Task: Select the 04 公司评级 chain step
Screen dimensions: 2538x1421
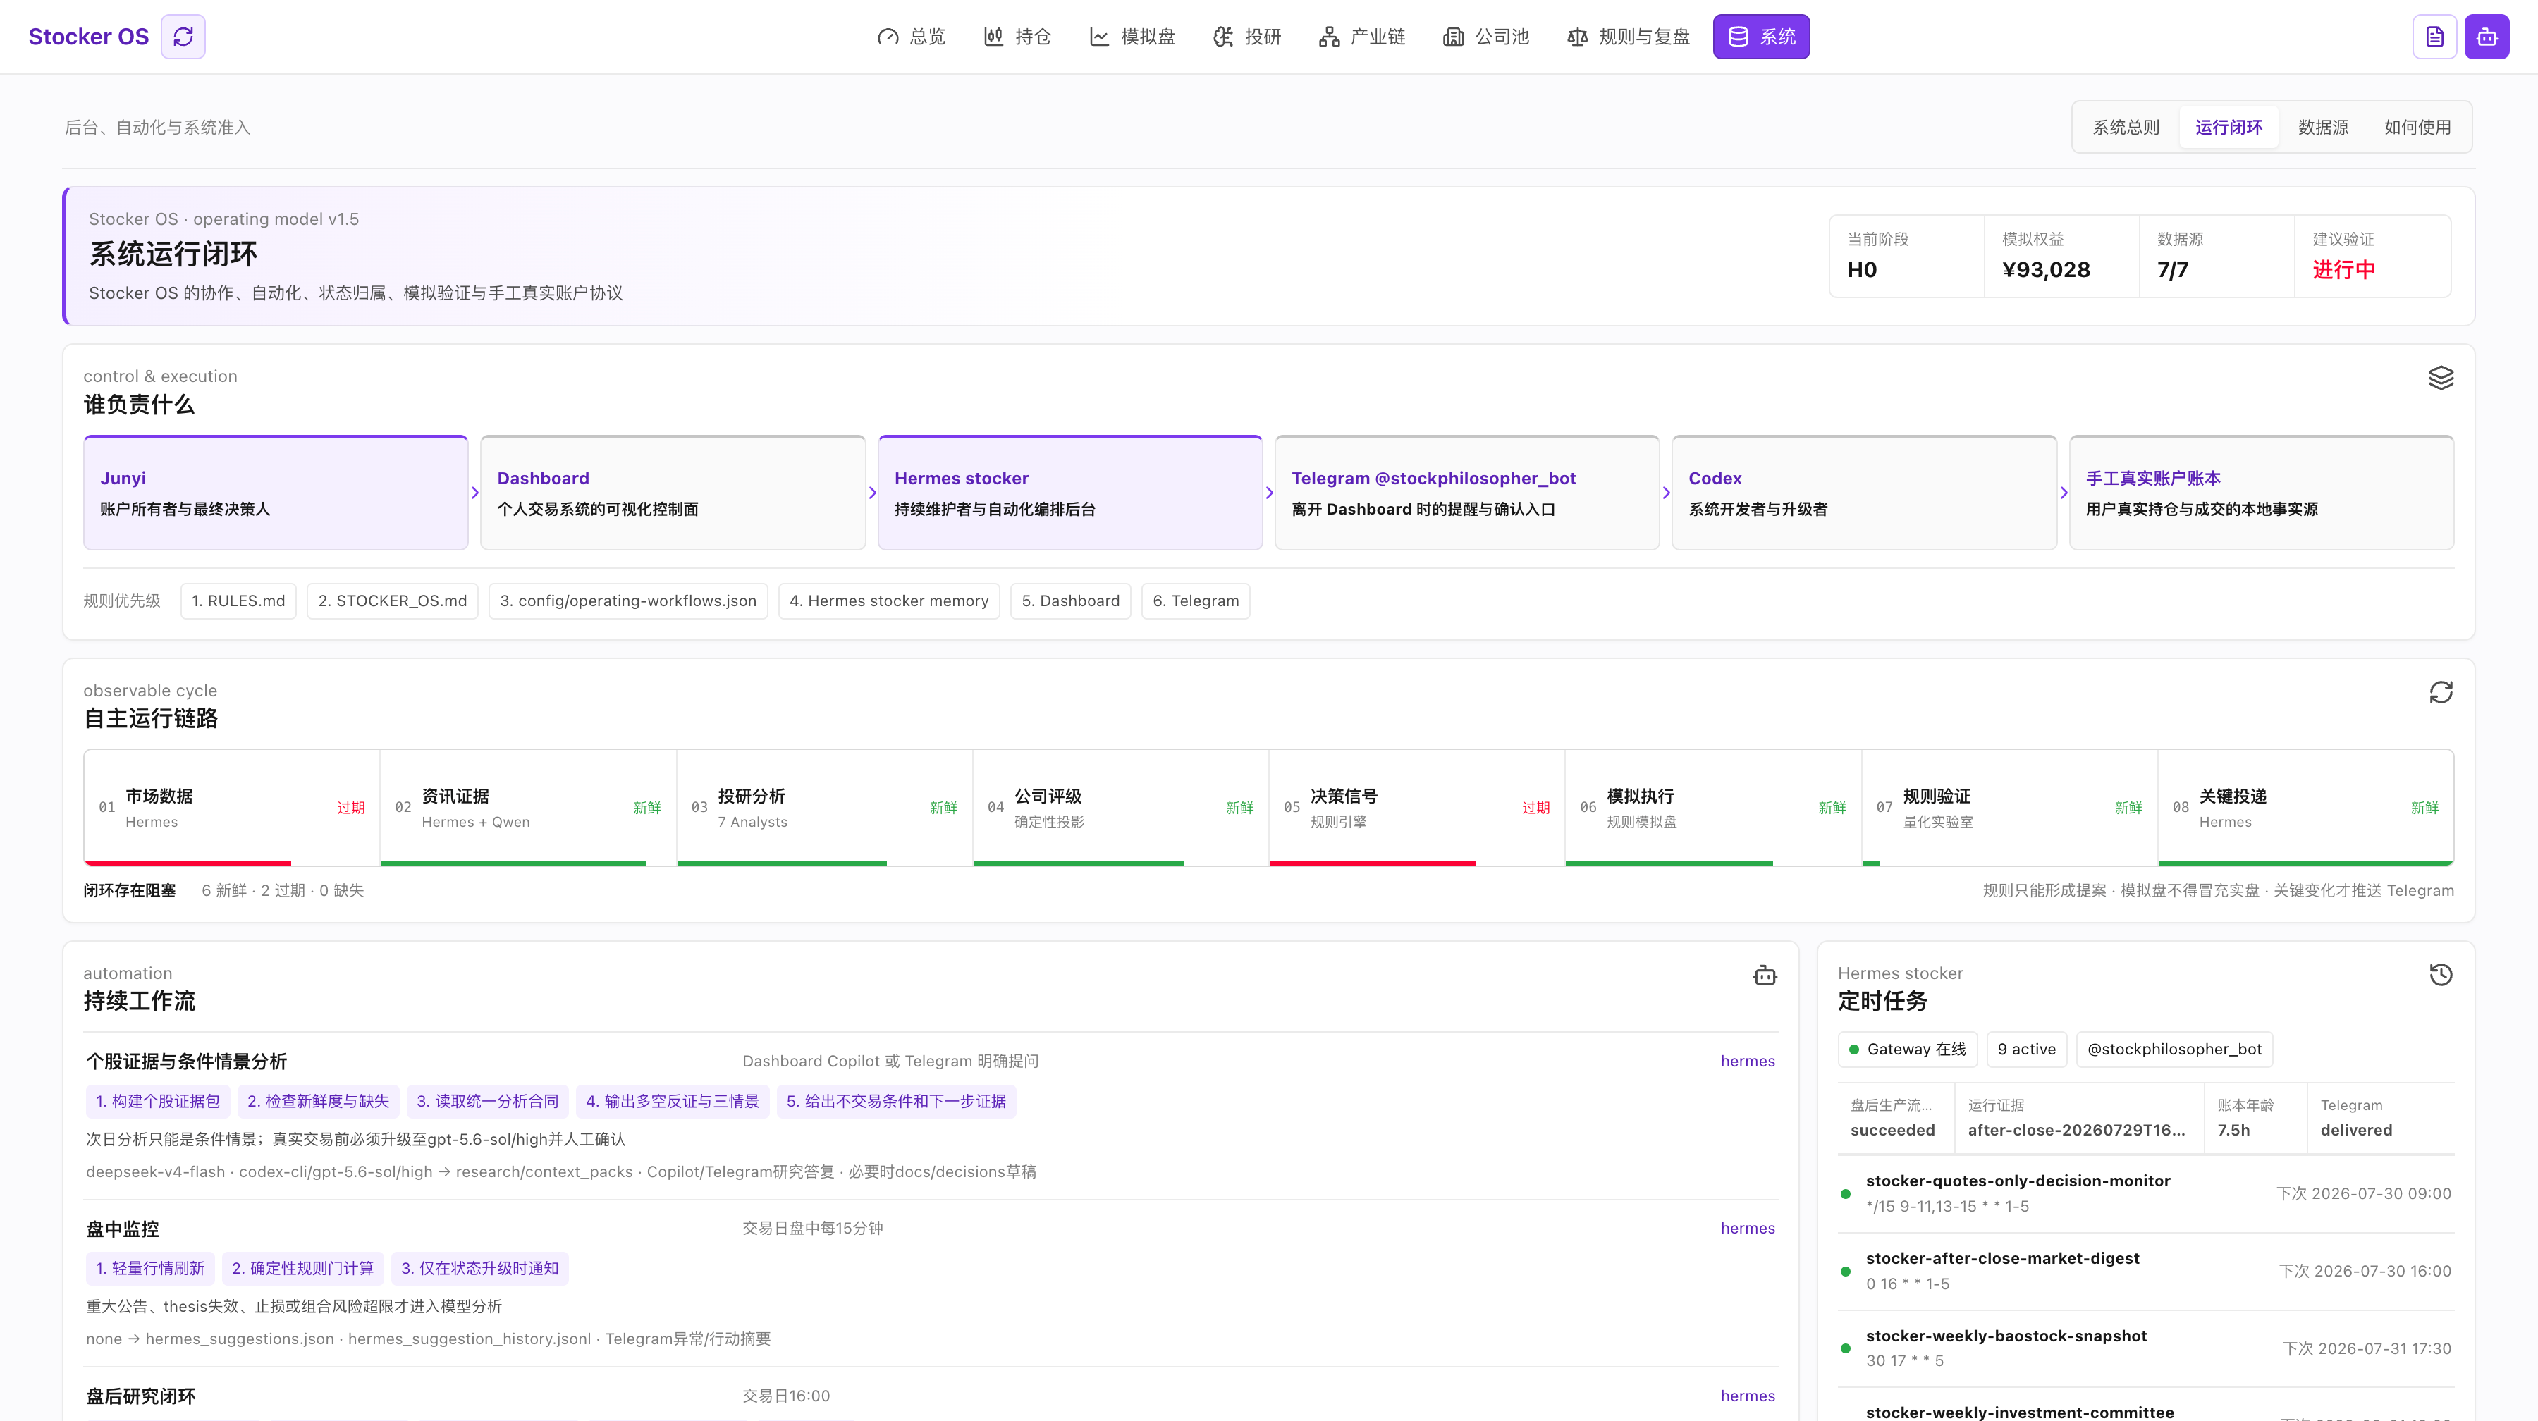Action: [1121, 808]
